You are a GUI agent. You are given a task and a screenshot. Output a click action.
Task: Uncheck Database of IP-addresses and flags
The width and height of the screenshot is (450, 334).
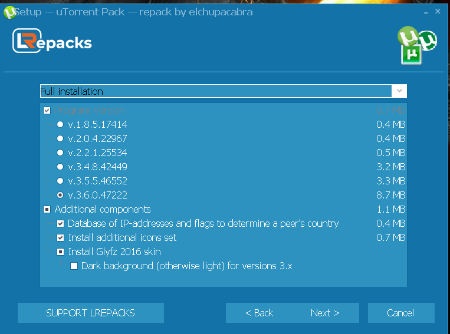[60, 223]
